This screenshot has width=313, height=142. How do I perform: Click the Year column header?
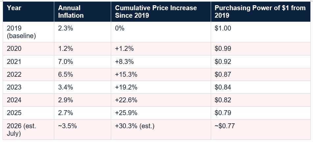pos(28,11)
